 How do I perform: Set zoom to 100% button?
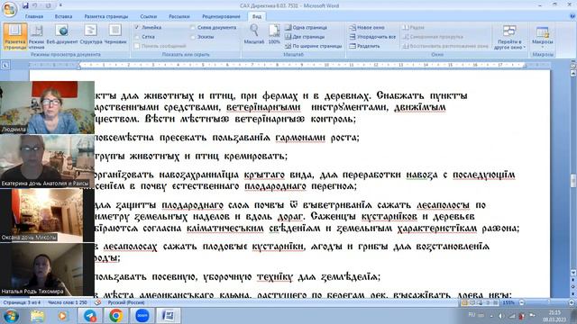pyautogui.click(x=274, y=35)
